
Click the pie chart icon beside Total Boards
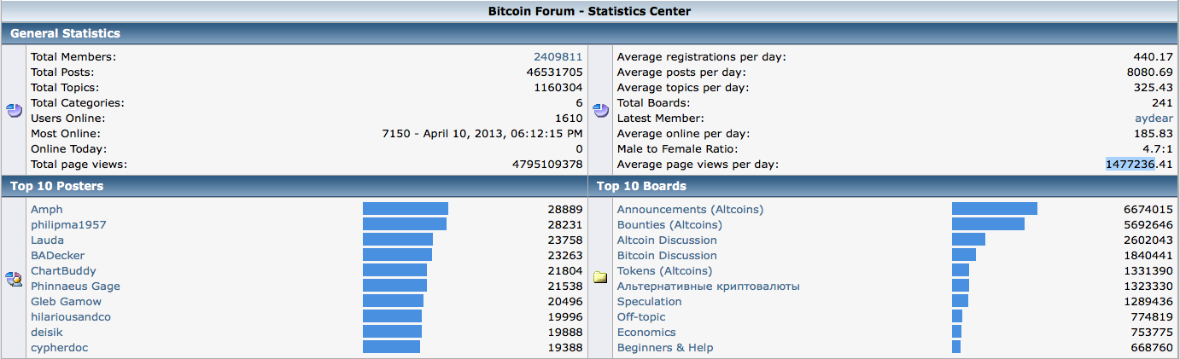tap(600, 111)
